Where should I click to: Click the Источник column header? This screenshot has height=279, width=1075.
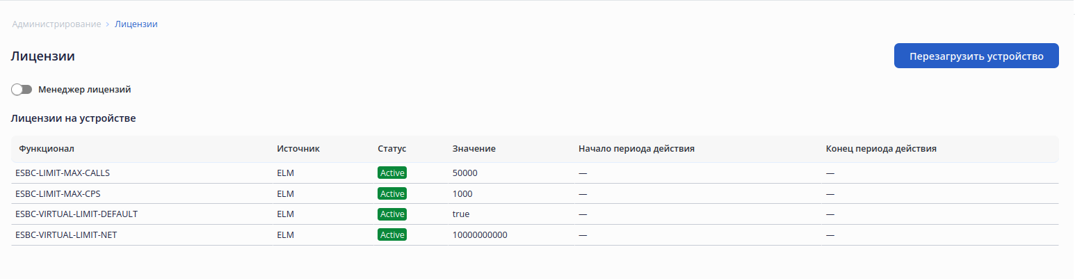point(298,149)
